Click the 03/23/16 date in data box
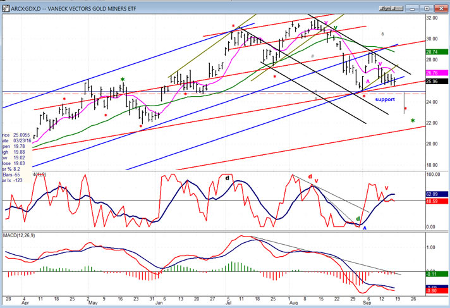The image size is (450, 308). [x=22, y=140]
